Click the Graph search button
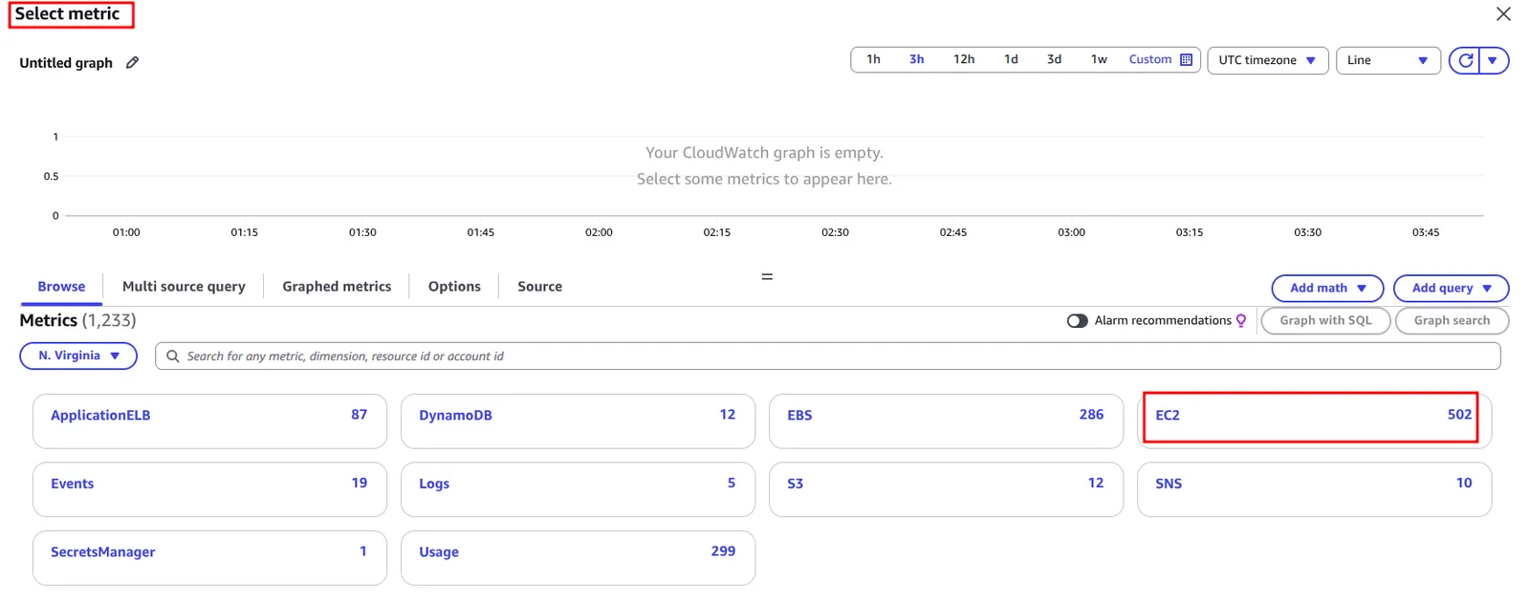The image size is (1530, 605). (1452, 320)
